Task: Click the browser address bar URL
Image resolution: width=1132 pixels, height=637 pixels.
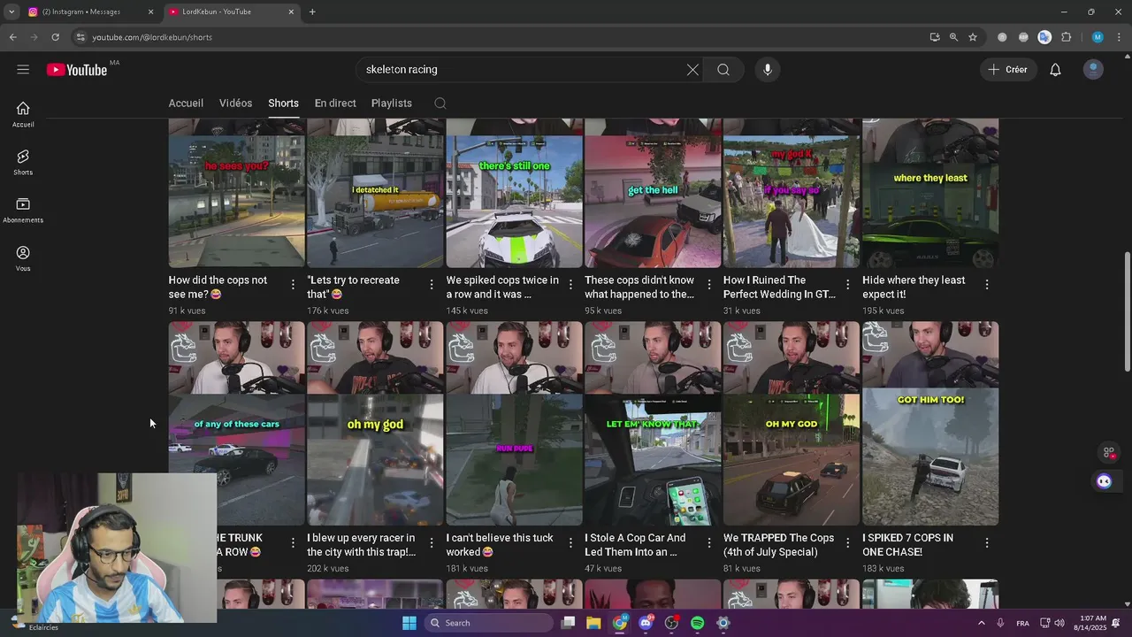Action: point(152,37)
